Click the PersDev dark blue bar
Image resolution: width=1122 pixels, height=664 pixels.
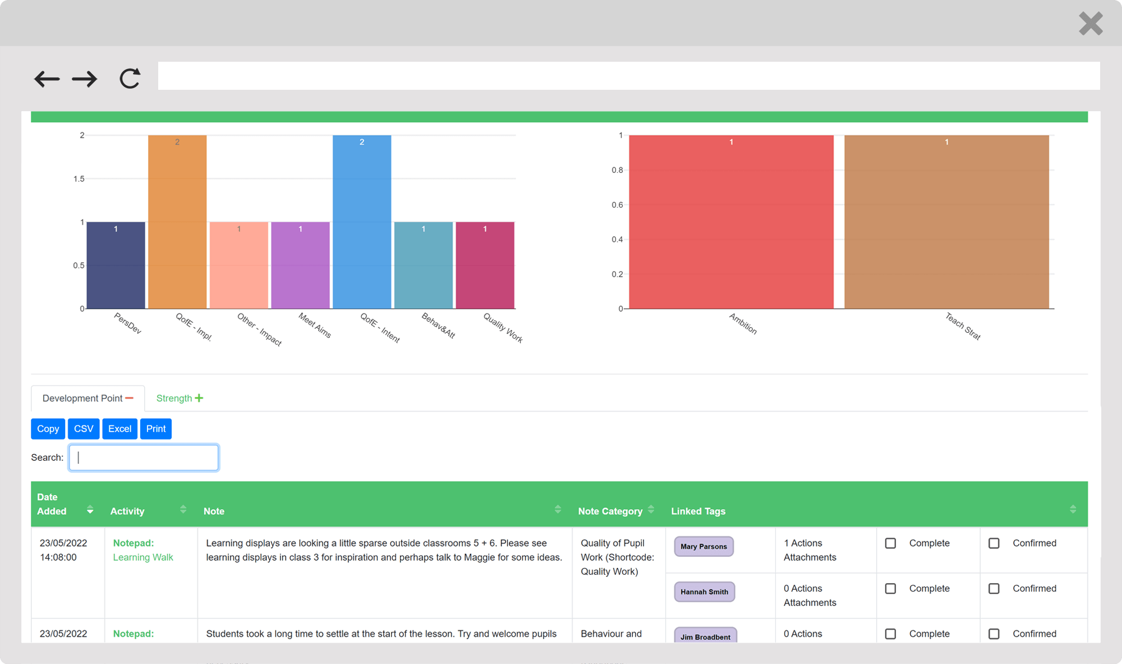(116, 265)
